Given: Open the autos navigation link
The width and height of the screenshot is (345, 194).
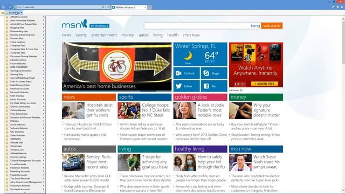Looking at the screenshot, I should click(x=143, y=35).
